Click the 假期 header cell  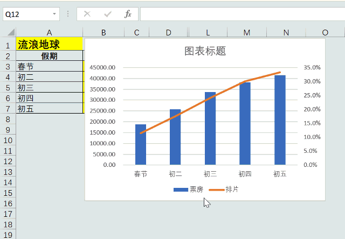pyautogui.click(x=49, y=56)
